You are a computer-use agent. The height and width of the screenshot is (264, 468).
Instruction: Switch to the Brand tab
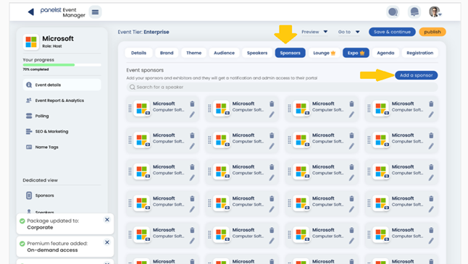tap(167, 53)
